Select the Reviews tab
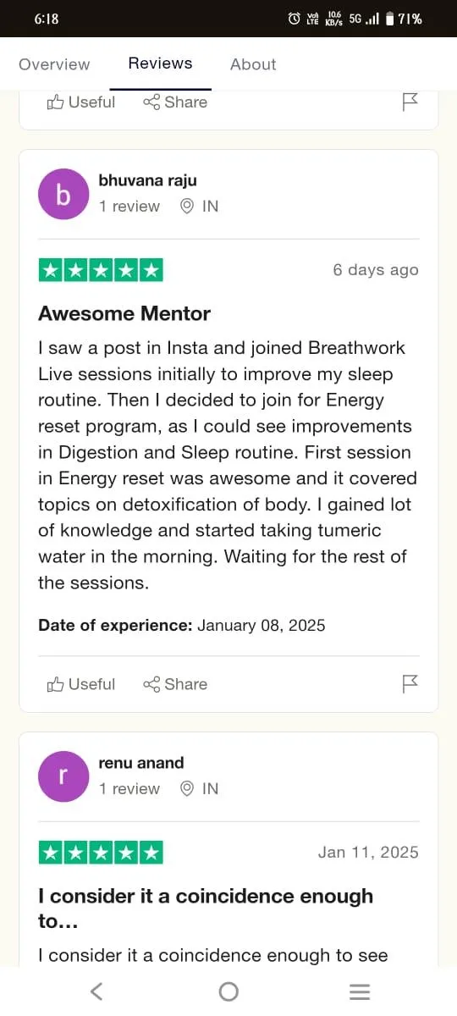457x1016 pixels. [160, 63]
